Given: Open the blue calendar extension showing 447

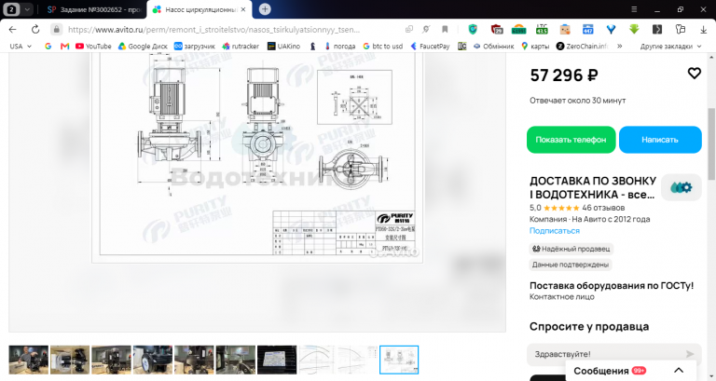Looking at the screenshot, I should [x=587, y=30].
